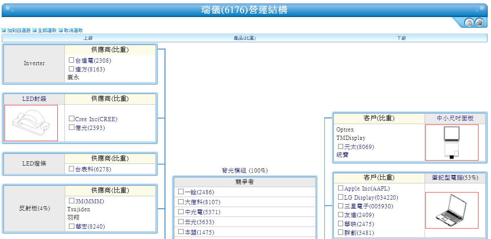Open 元太(8069) customer link
The width and height of the screenshot is (491, 239).
tap(359, 147)
